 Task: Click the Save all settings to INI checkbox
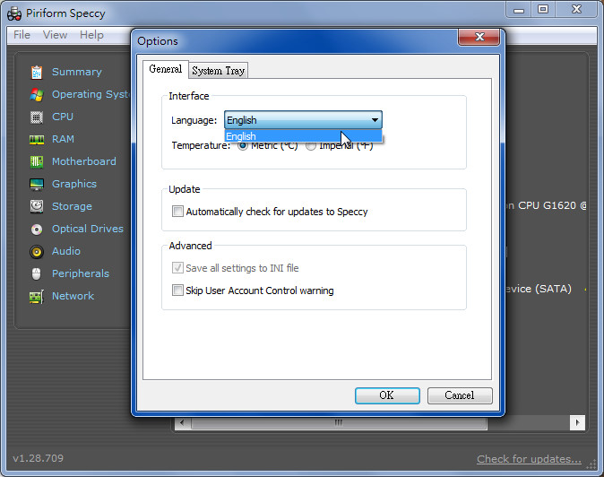[x=177, y=267]
